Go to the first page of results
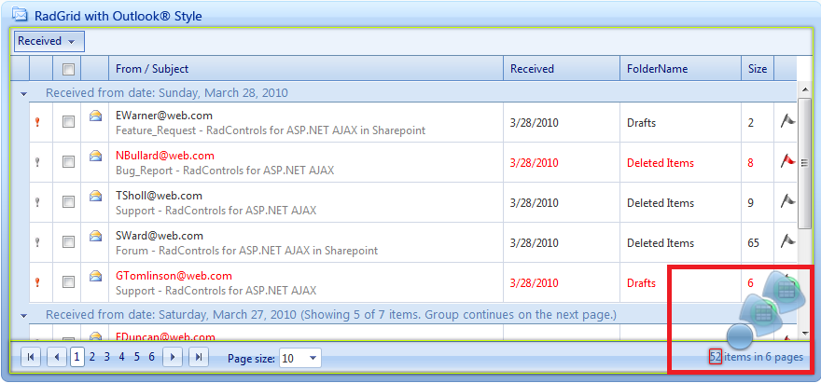This screenshot has width=821, height=383. coord(32,357)
